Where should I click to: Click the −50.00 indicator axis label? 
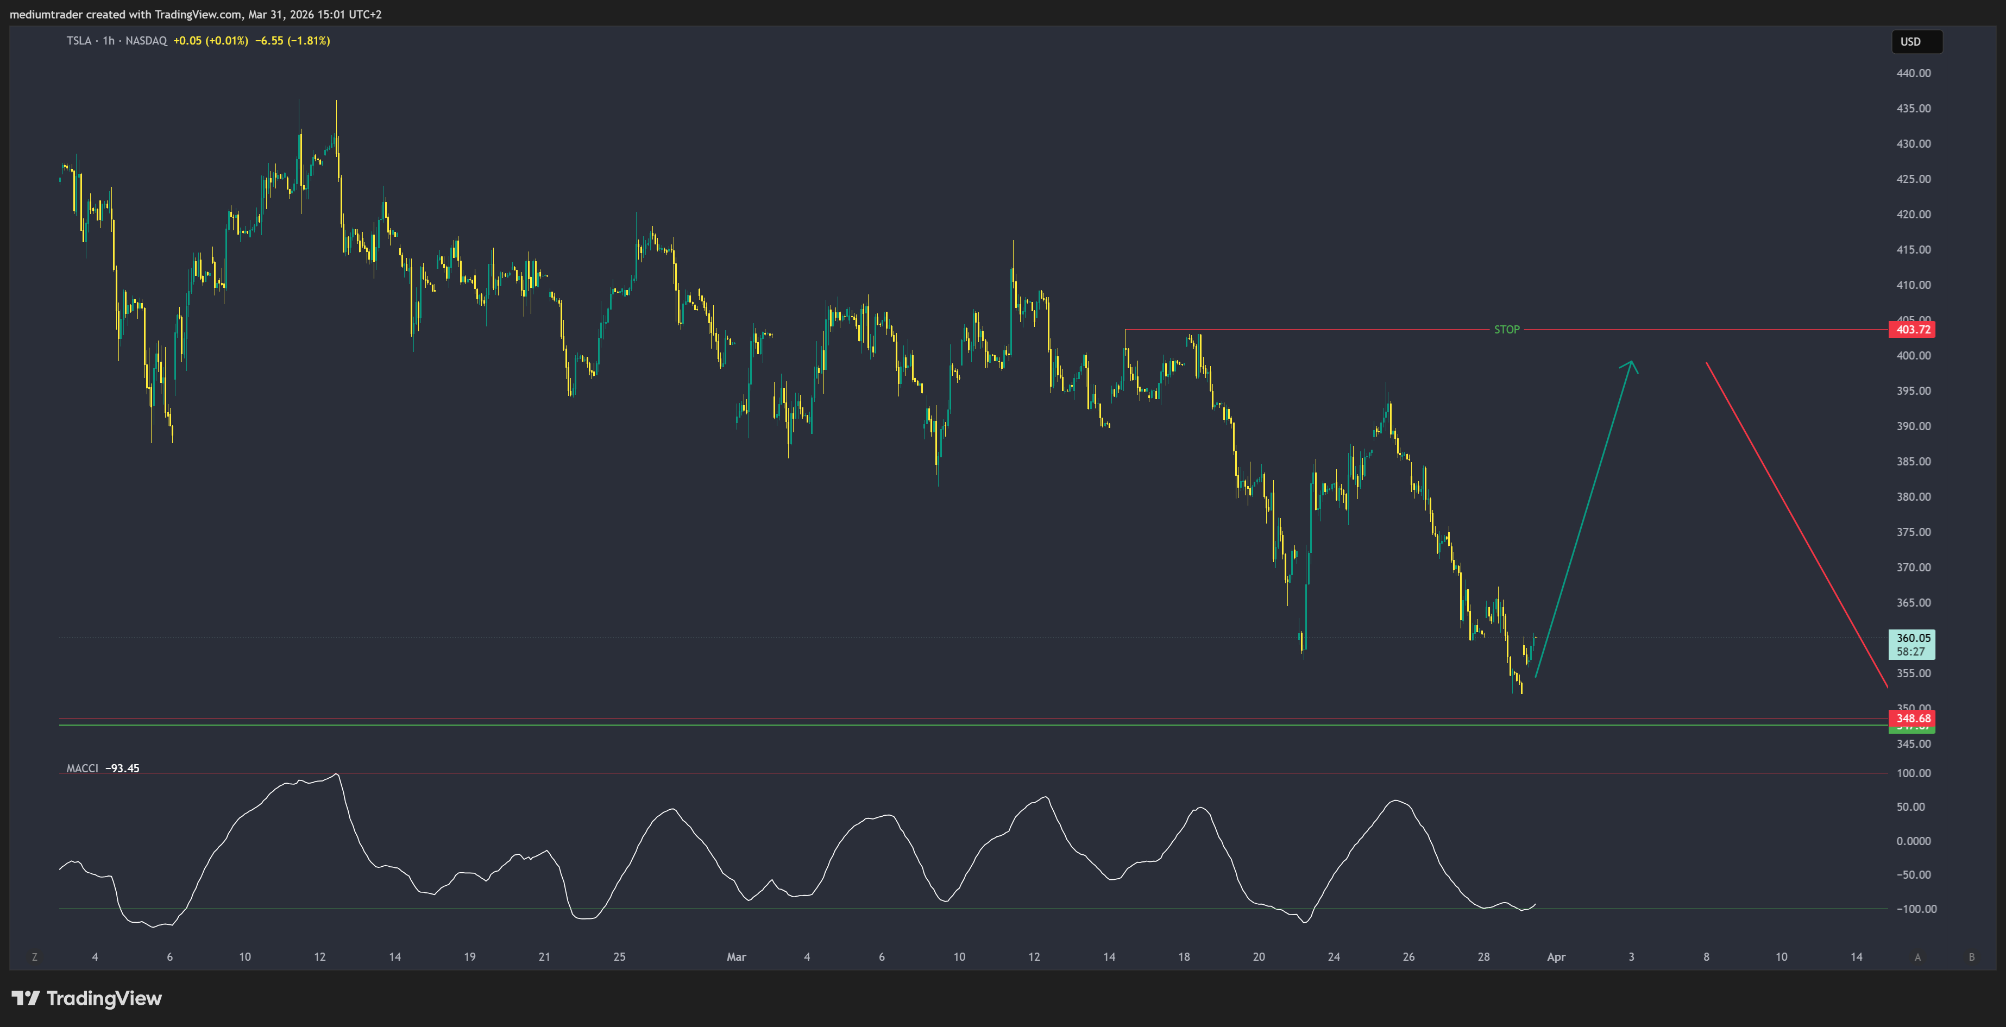click(1913, 874)
